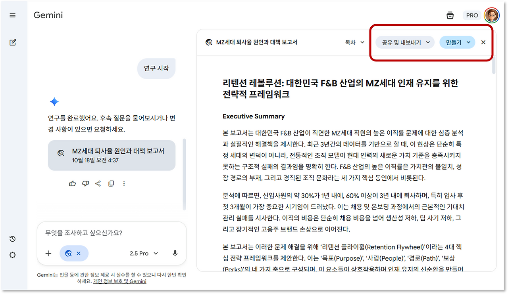Click the report panel vertical scrollbar
The width and height of the screenshot is (508, 294).
tap(494, 66)
